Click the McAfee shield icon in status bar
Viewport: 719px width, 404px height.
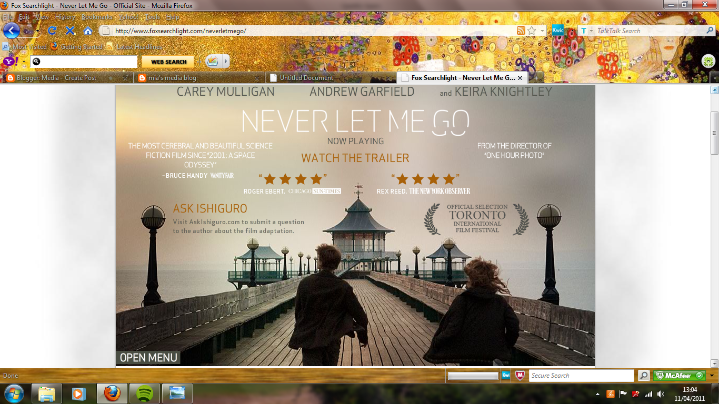(520, 376)
